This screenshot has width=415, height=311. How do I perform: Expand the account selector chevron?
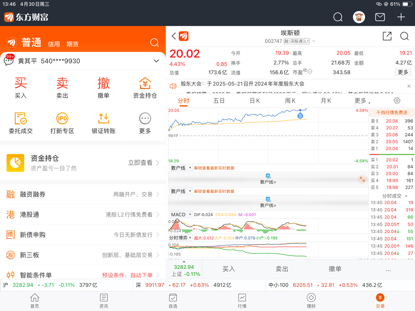coord(156,61)
